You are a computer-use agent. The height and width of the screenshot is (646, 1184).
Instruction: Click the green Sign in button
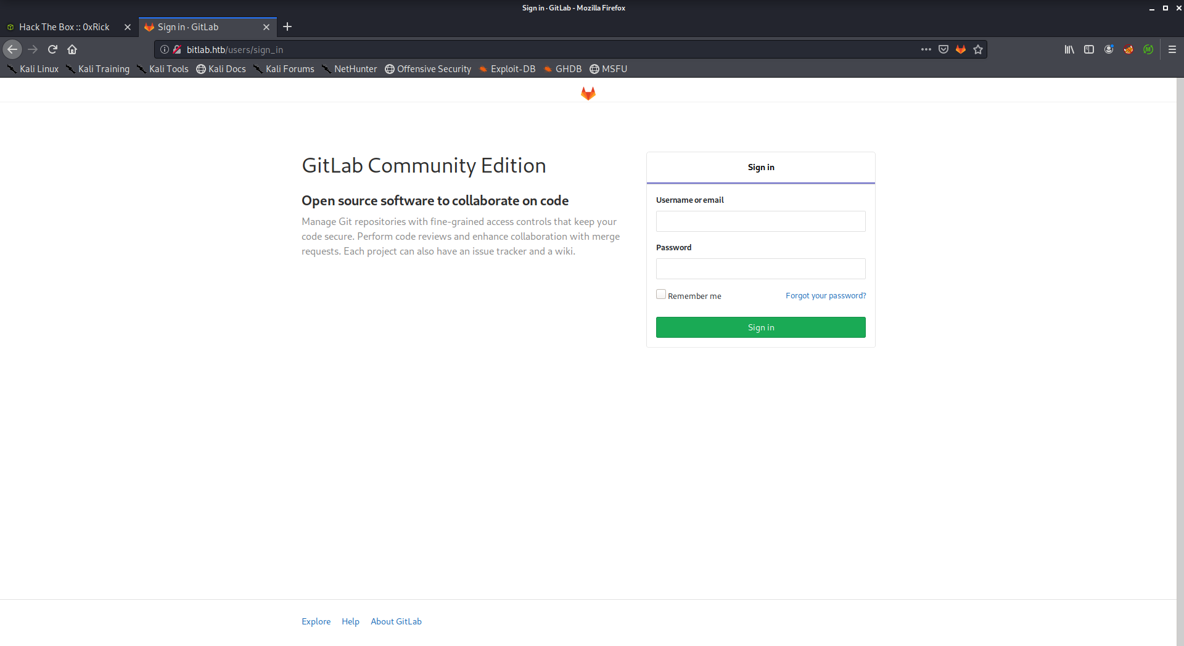click(x=760, y=327)
